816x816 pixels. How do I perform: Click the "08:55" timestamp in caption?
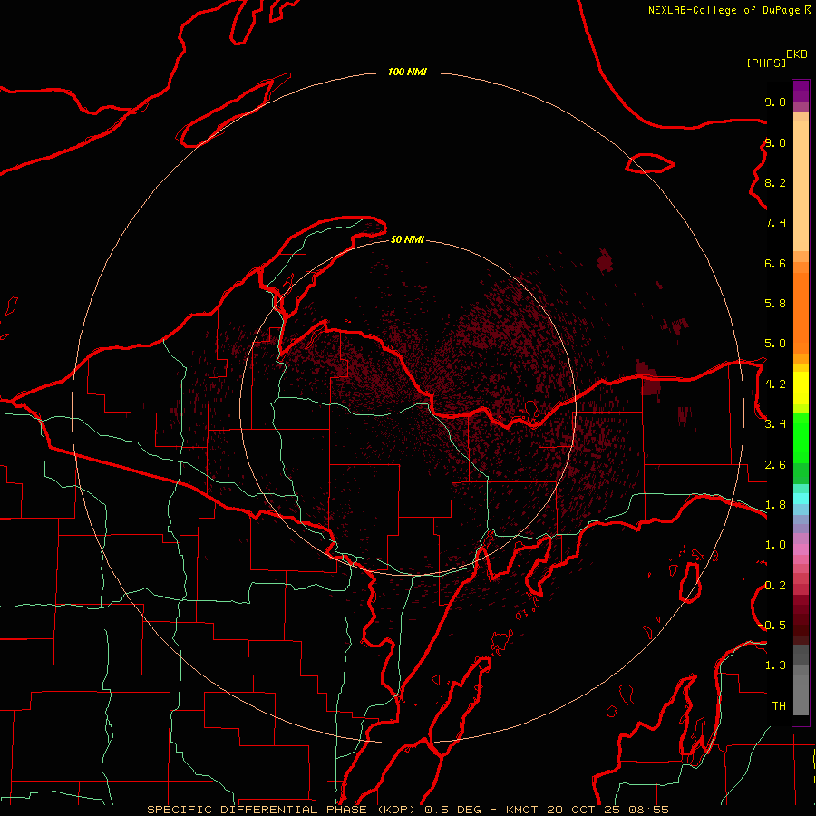click(648, 810)
